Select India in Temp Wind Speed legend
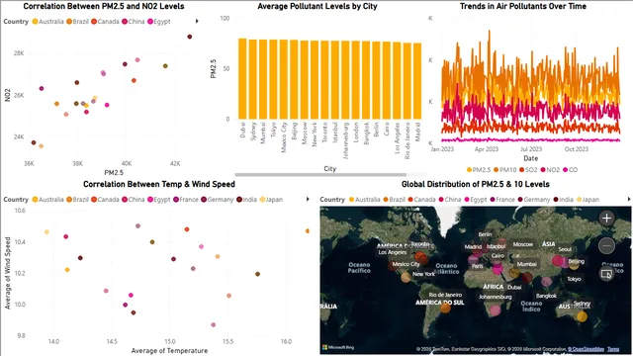The image size is (633, 356). (x=246, y=200)
